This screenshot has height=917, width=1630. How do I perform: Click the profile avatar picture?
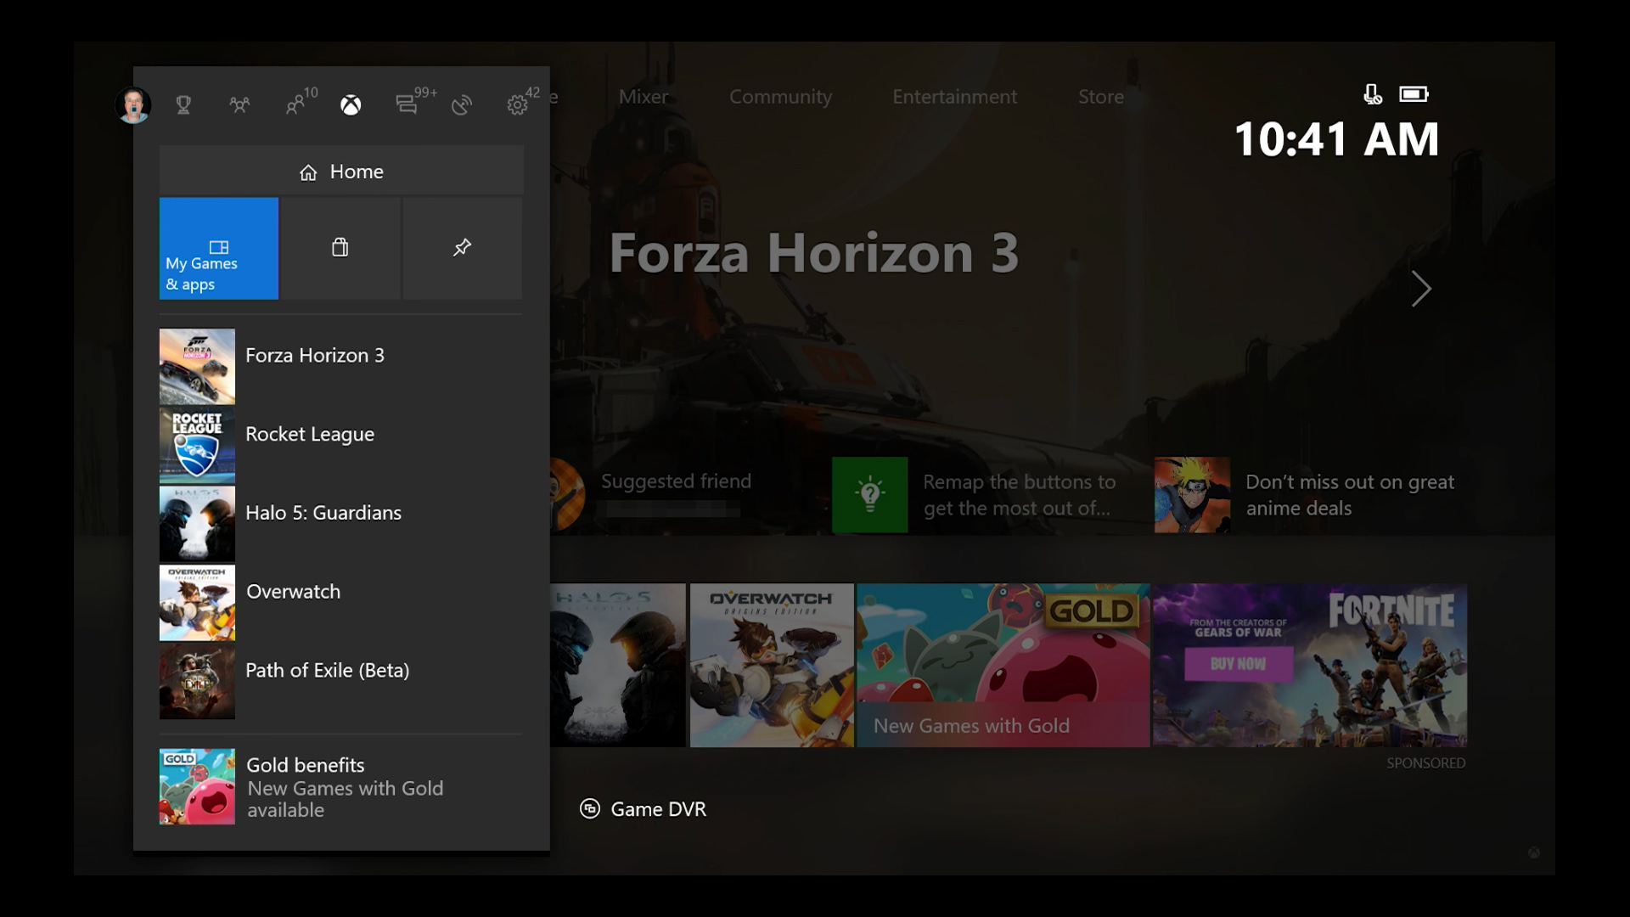pos(133,105)
